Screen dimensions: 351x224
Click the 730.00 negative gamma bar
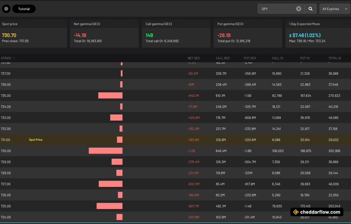105,151
